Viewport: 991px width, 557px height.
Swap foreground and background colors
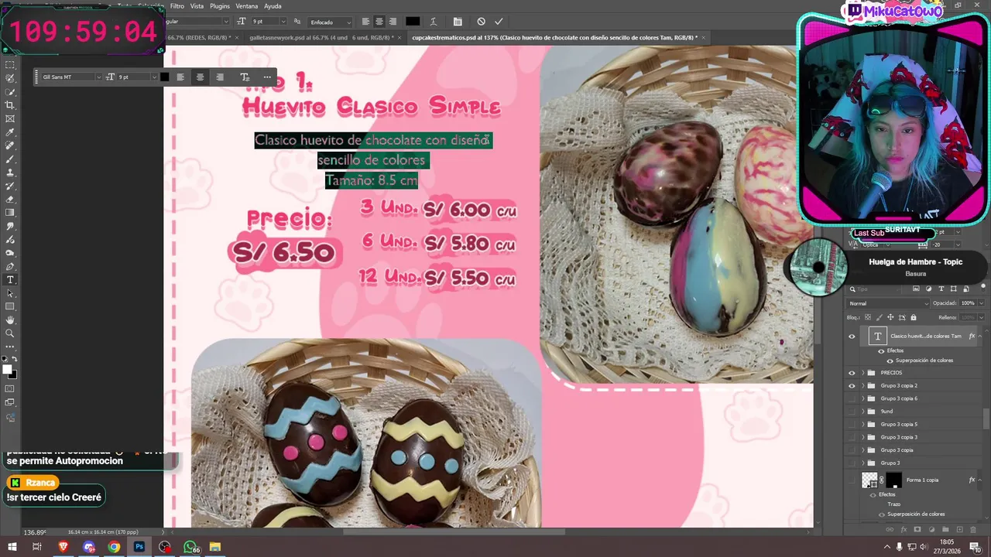[14, 360]
